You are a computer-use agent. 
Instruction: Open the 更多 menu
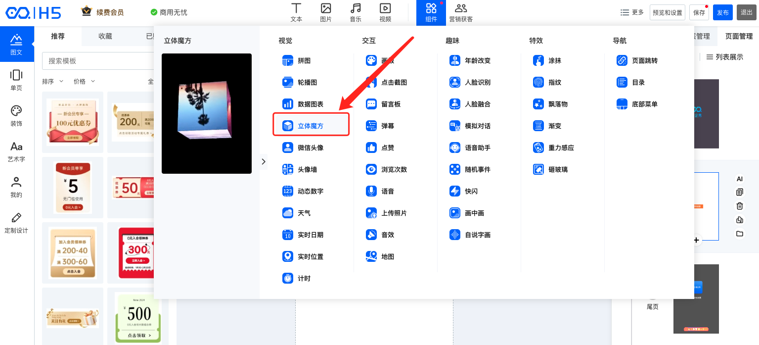tap(632, 12)
